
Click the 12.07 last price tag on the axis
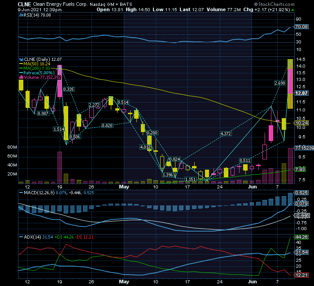pos(301,94)
